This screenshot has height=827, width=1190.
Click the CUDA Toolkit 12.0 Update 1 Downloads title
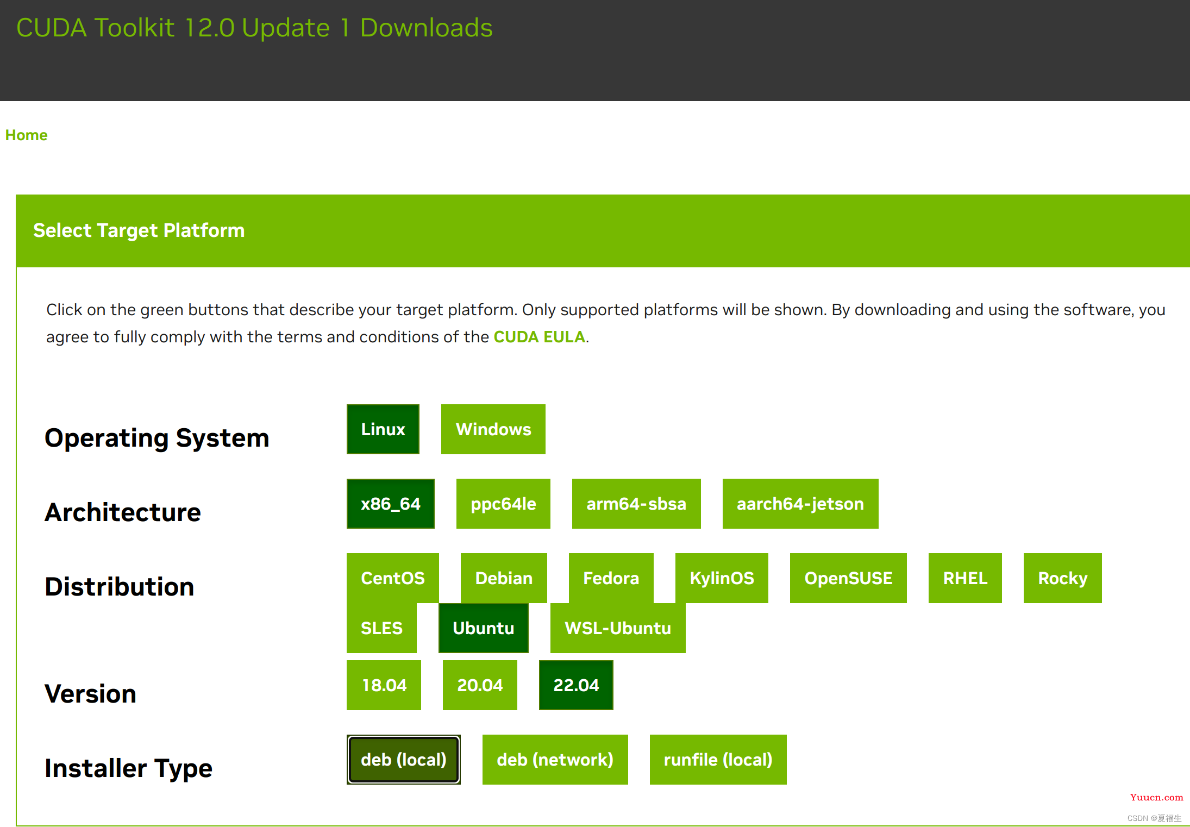pos(254,28)
